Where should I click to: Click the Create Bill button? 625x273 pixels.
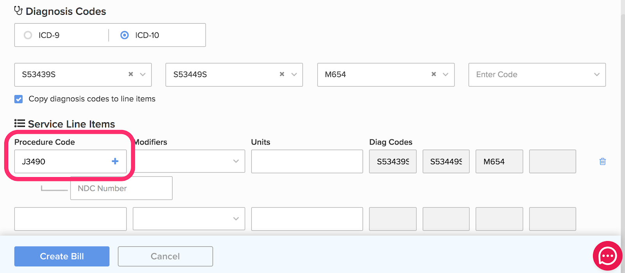point(62,256)
